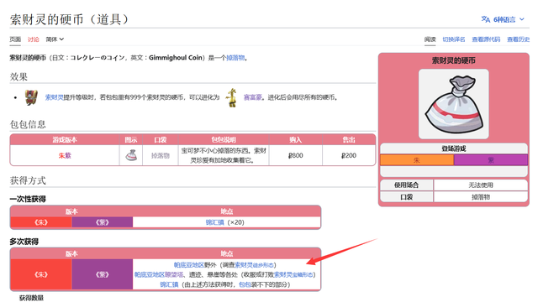
Task: Expand the 简体 variant dropdown
Action: [x=55, y=39]
